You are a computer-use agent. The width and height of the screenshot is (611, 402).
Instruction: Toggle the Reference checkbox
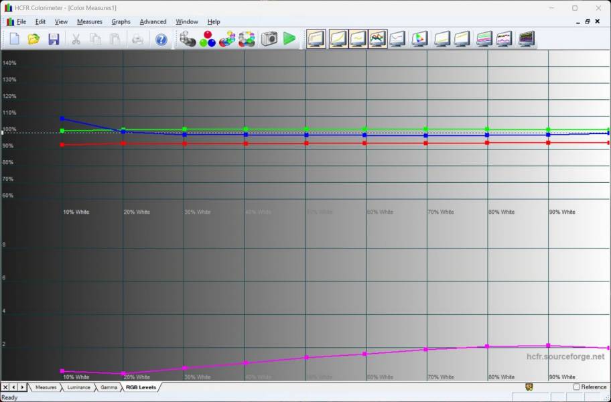coord(576,387)
